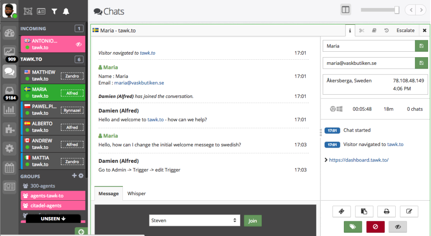This screenshot has height=236, width=431.
Task: Open the admin settings gear in the sidebar
Action: [9, 148]
